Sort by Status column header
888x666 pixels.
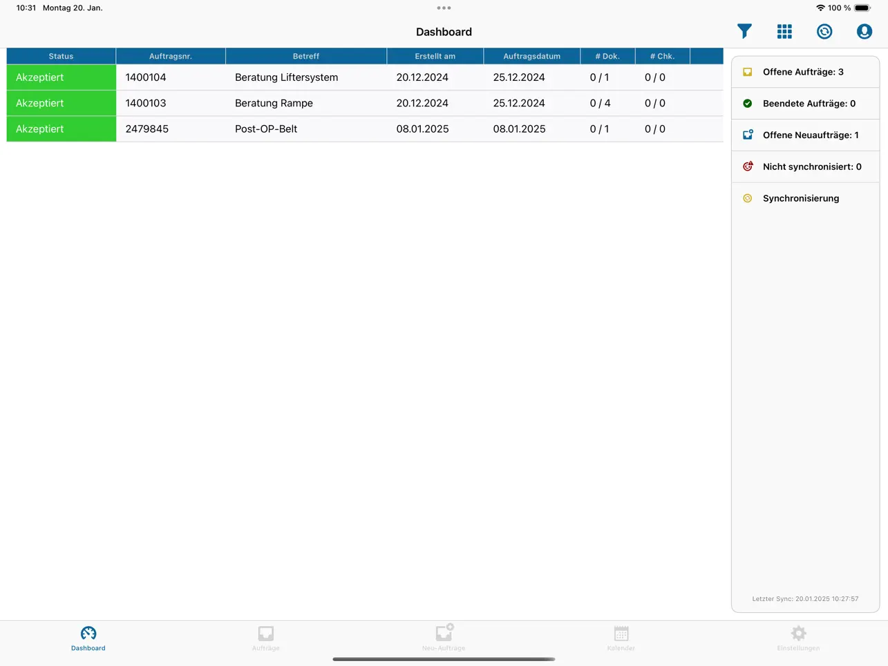(61, 56)
